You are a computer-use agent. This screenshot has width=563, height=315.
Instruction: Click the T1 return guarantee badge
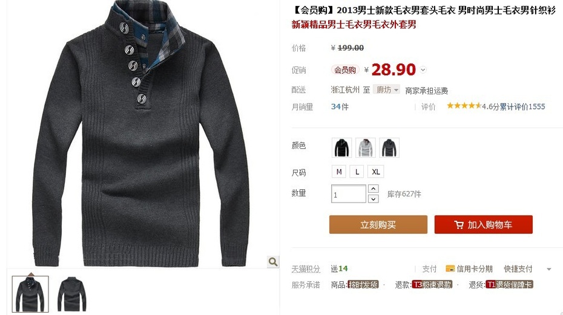pyautogui.click(x=510, y=285)
